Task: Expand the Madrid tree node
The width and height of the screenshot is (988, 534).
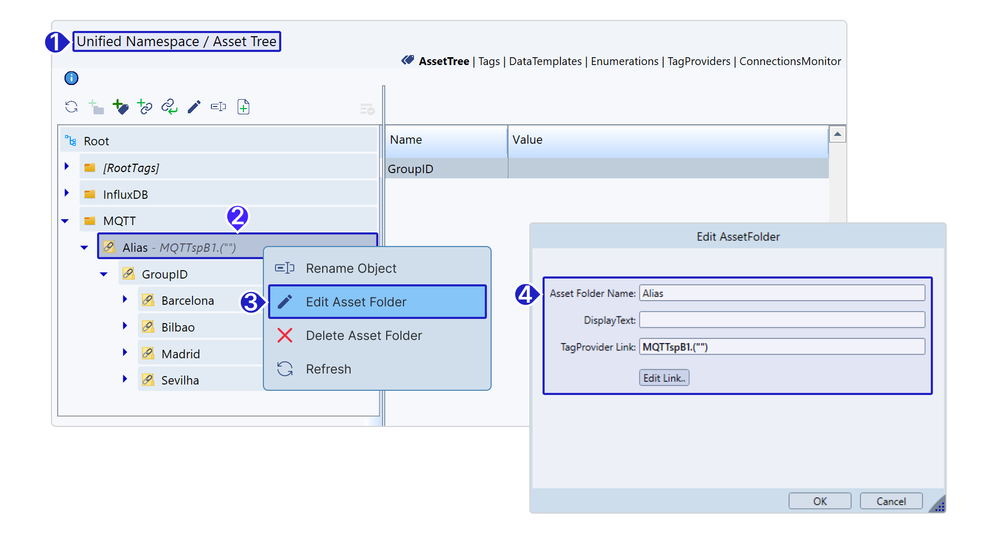Action: point(125,353)
